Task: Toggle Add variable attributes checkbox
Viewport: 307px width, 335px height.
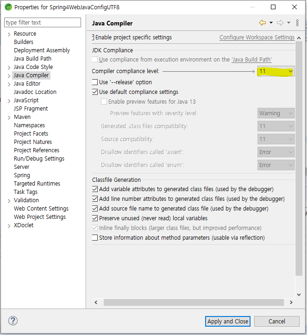Action: point(95,189)
